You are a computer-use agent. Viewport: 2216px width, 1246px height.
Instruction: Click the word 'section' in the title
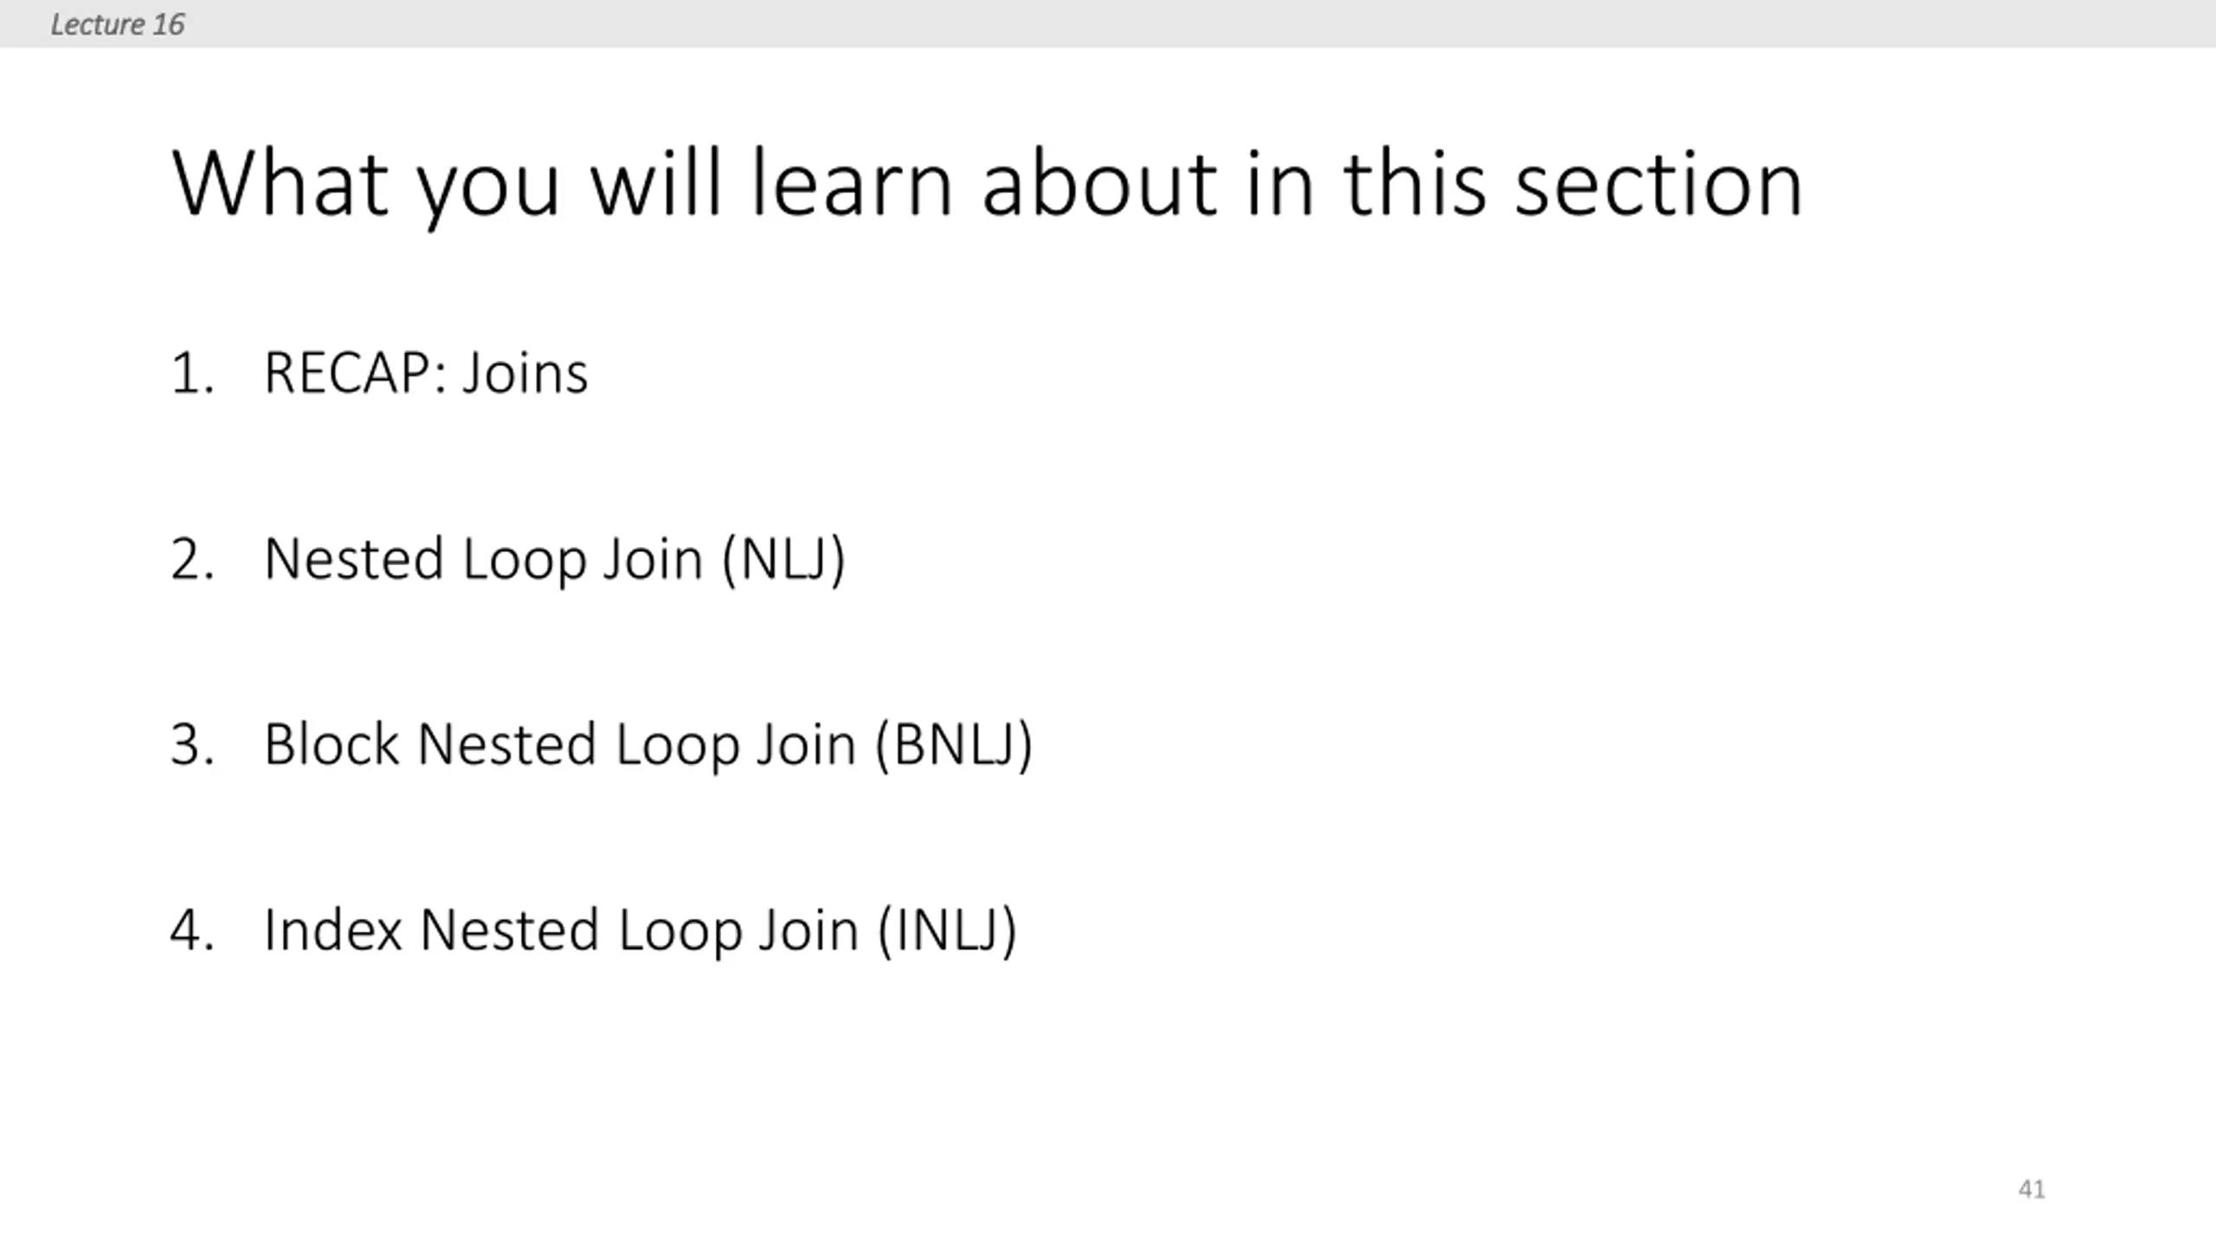[1659, 184]
